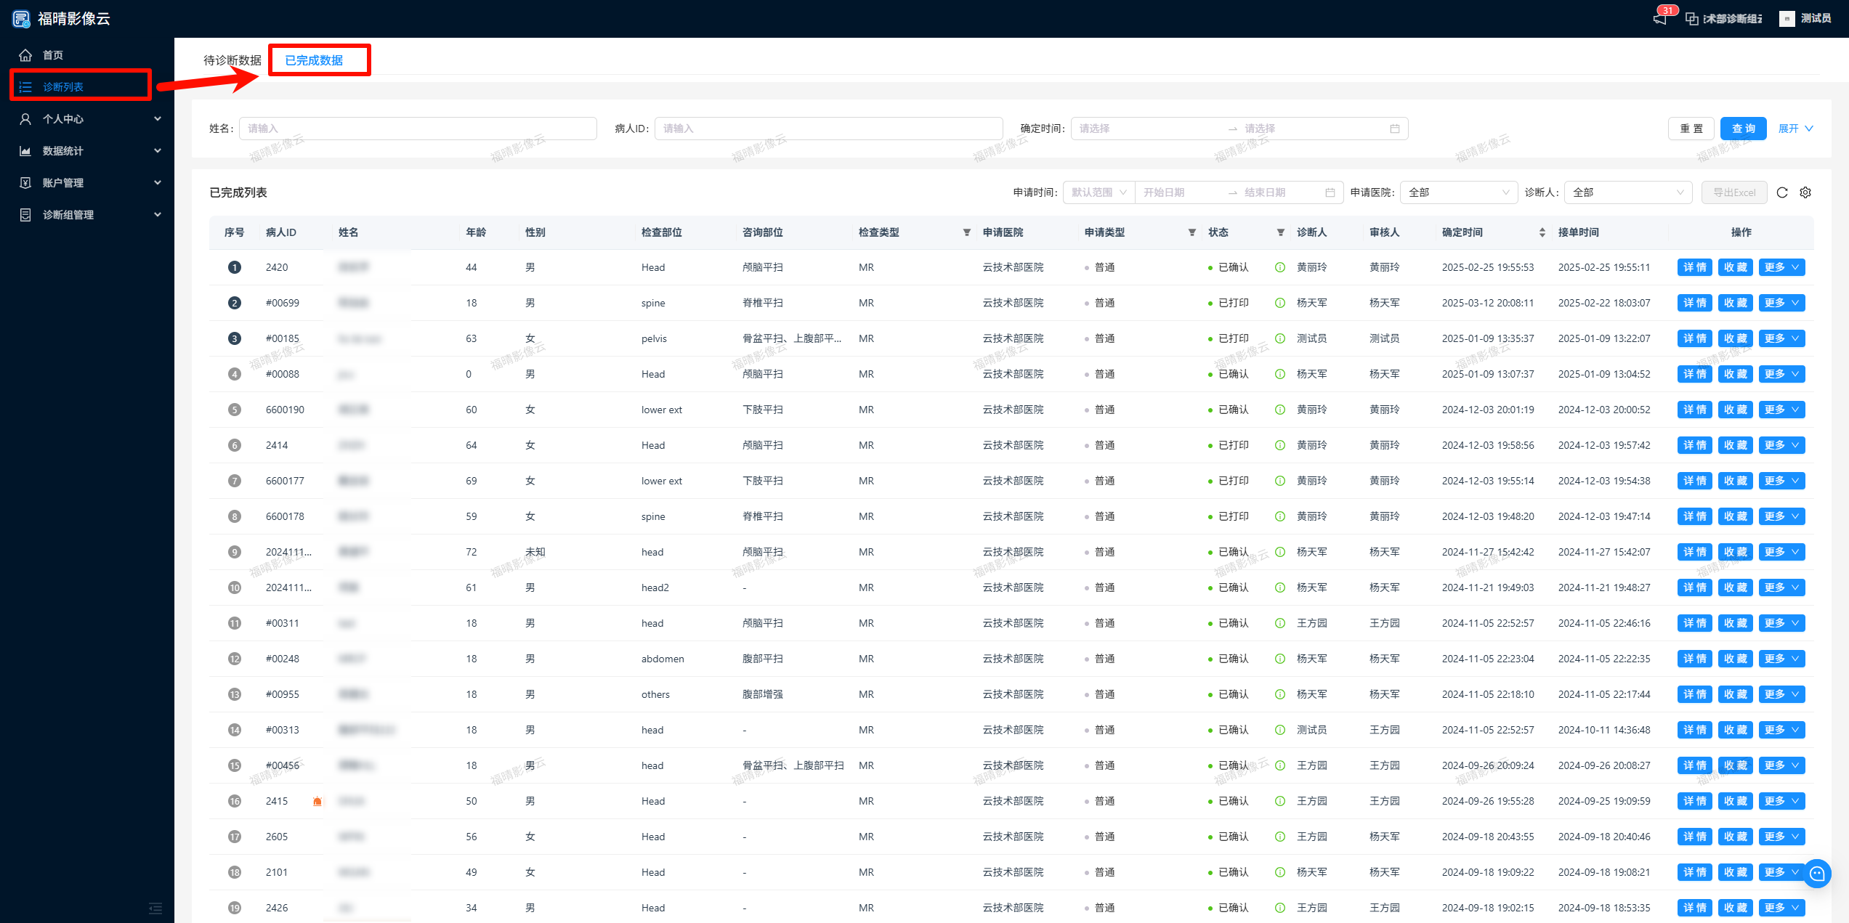This screenshot has width=1849, height=923.
Task: Open table settings gear icon
Action: pos(1805,192)
